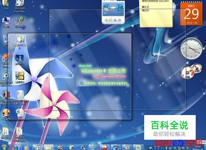Launch Internet Explorer from the taskbar
This screenshot has height=150, width=206.
[15, 148]
